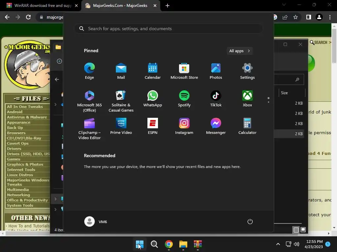The width and height of the screenshot is (337, 252).
Task: Click the Start menu search field
Action: click(168, 29)
